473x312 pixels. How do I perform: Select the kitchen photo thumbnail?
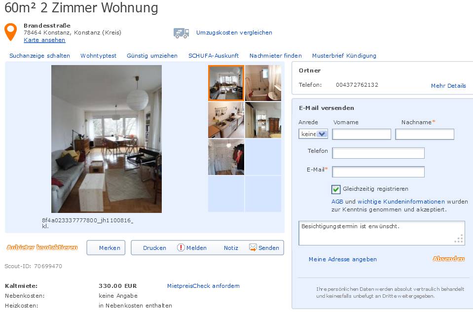point(226,120)
